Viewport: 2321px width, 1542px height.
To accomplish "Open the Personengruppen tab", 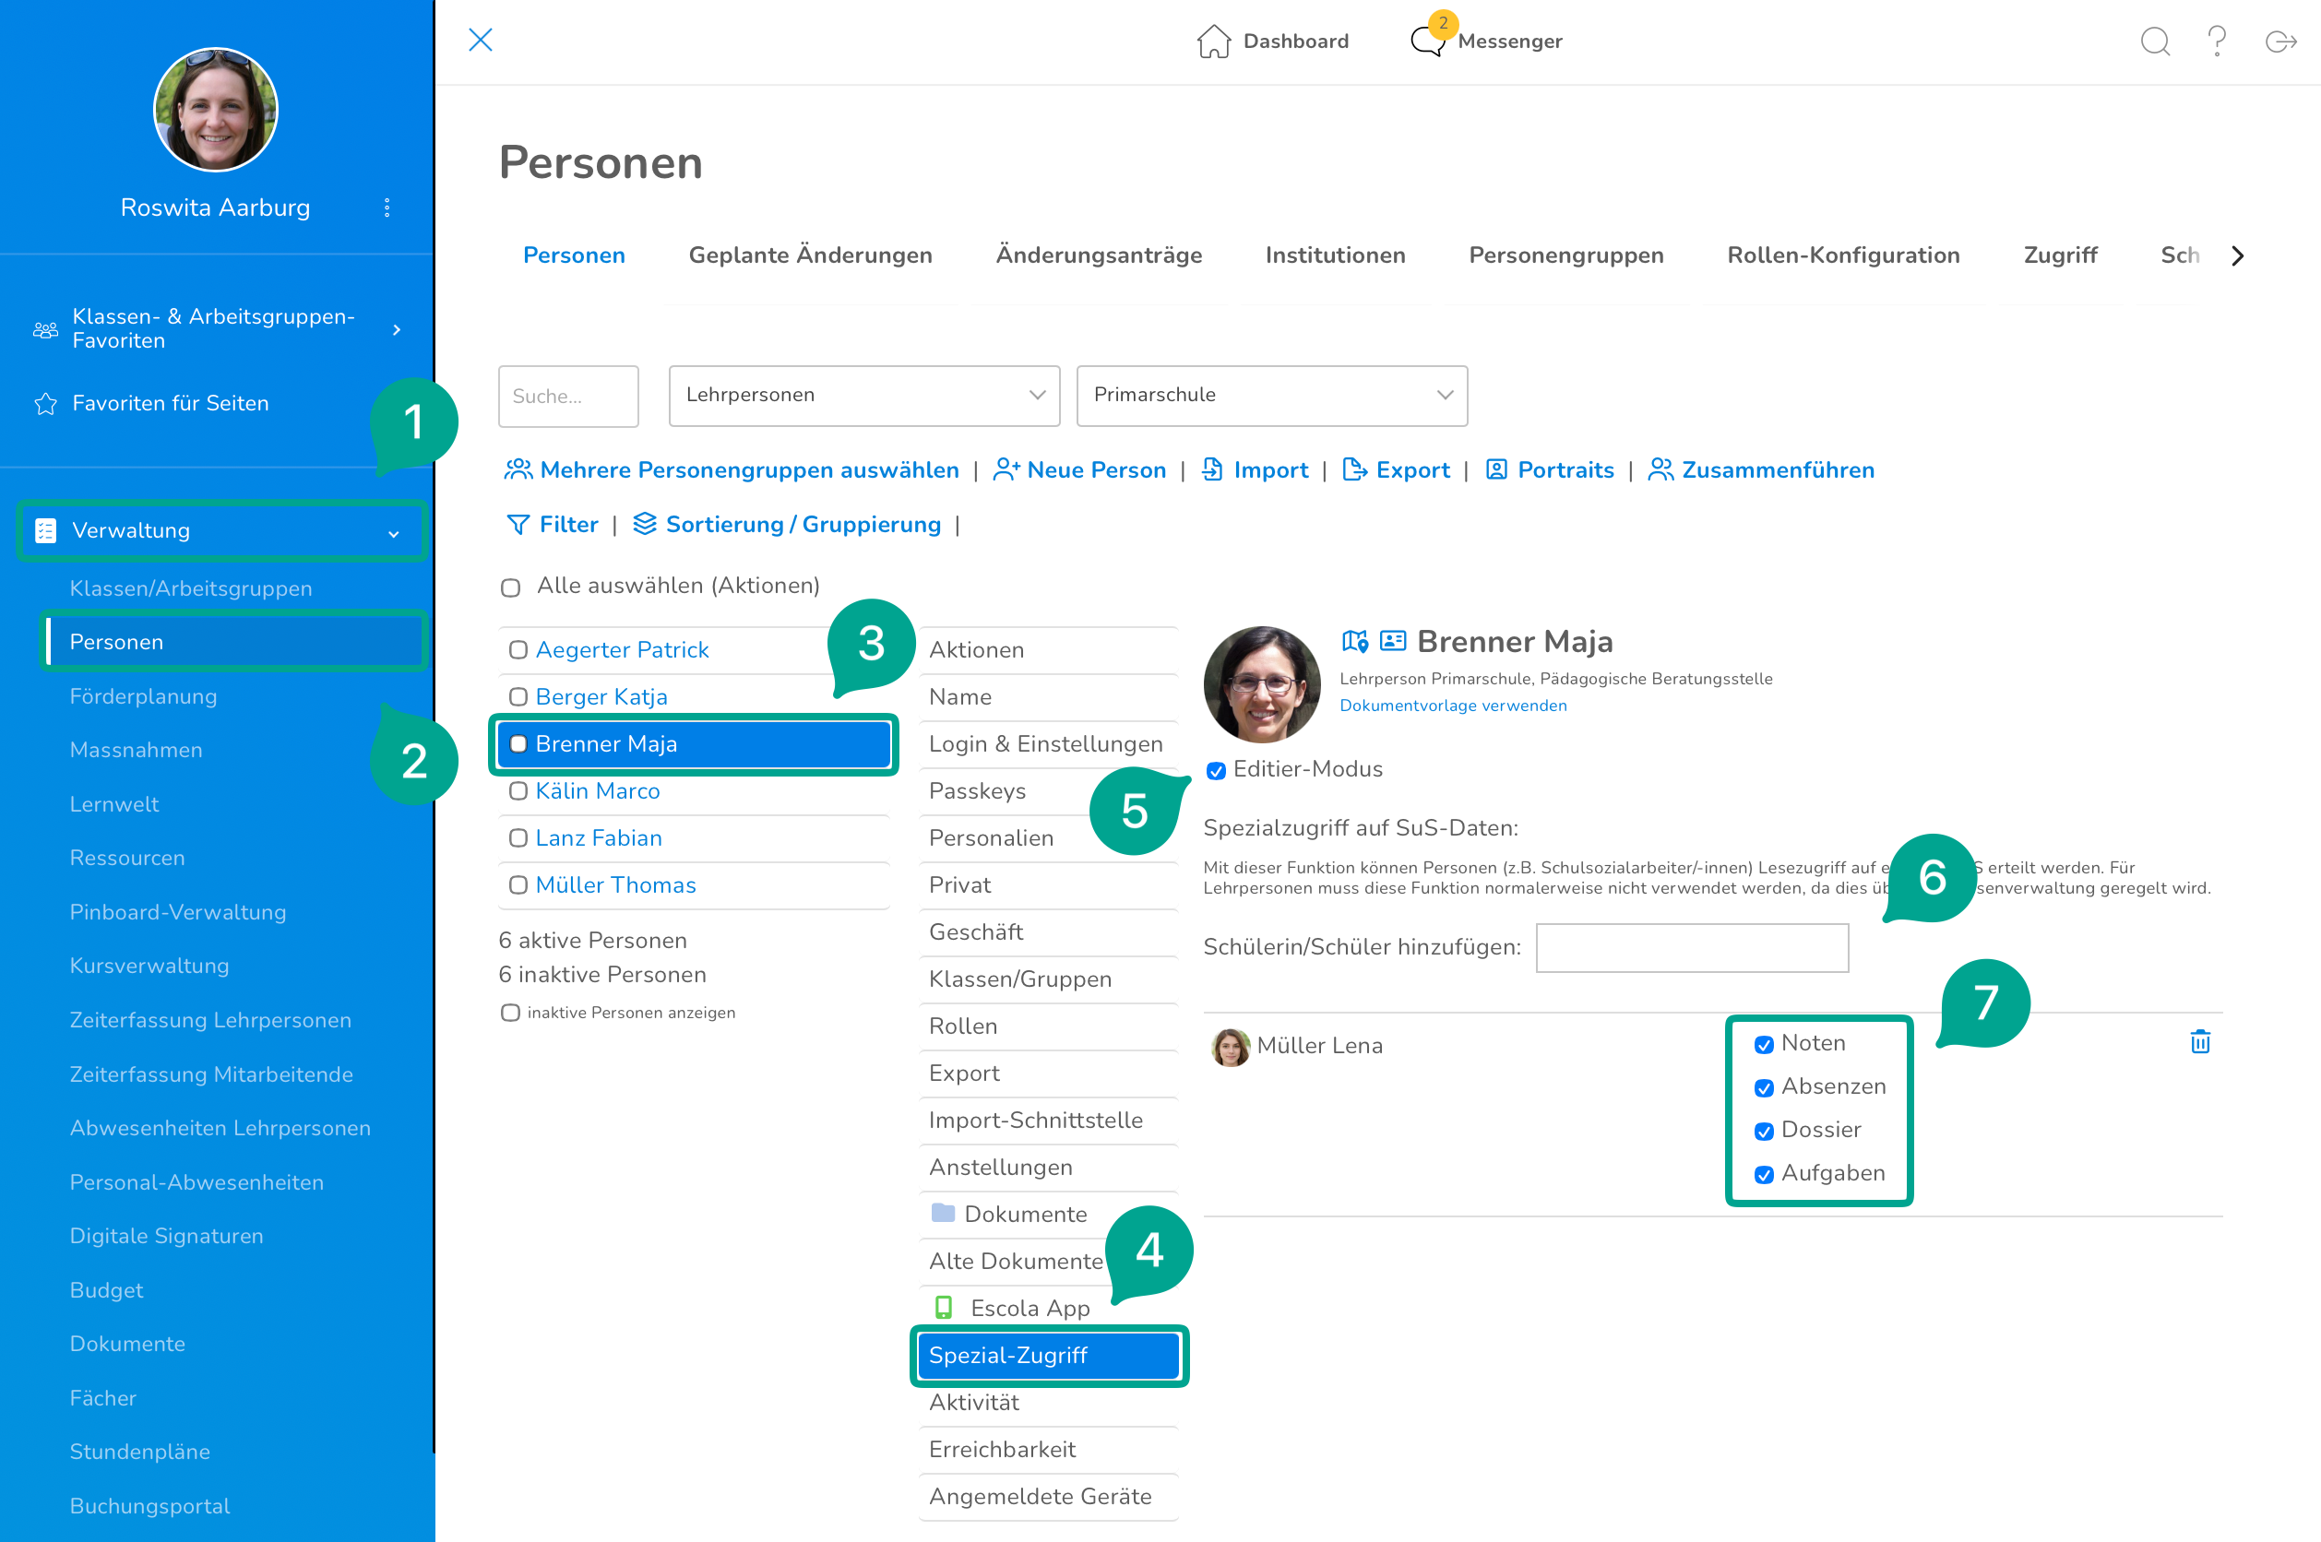I will (x=1565, y=255).
